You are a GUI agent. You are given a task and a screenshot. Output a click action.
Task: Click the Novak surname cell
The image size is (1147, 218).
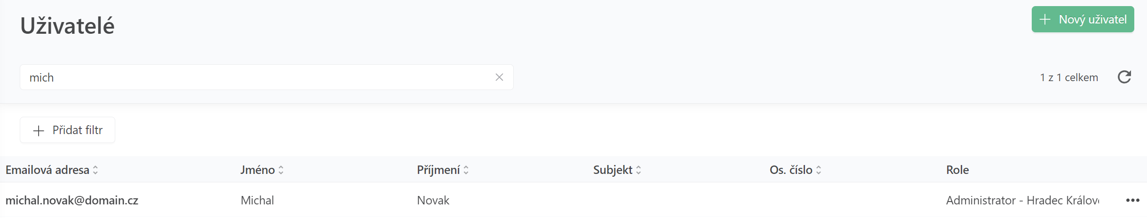pos(433,200)
